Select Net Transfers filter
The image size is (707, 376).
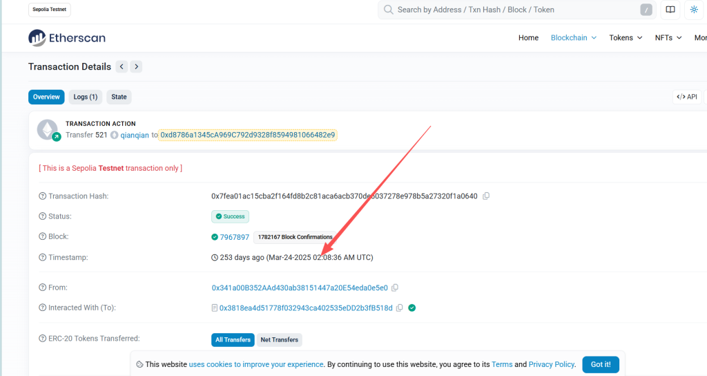(x=279, y=340)
